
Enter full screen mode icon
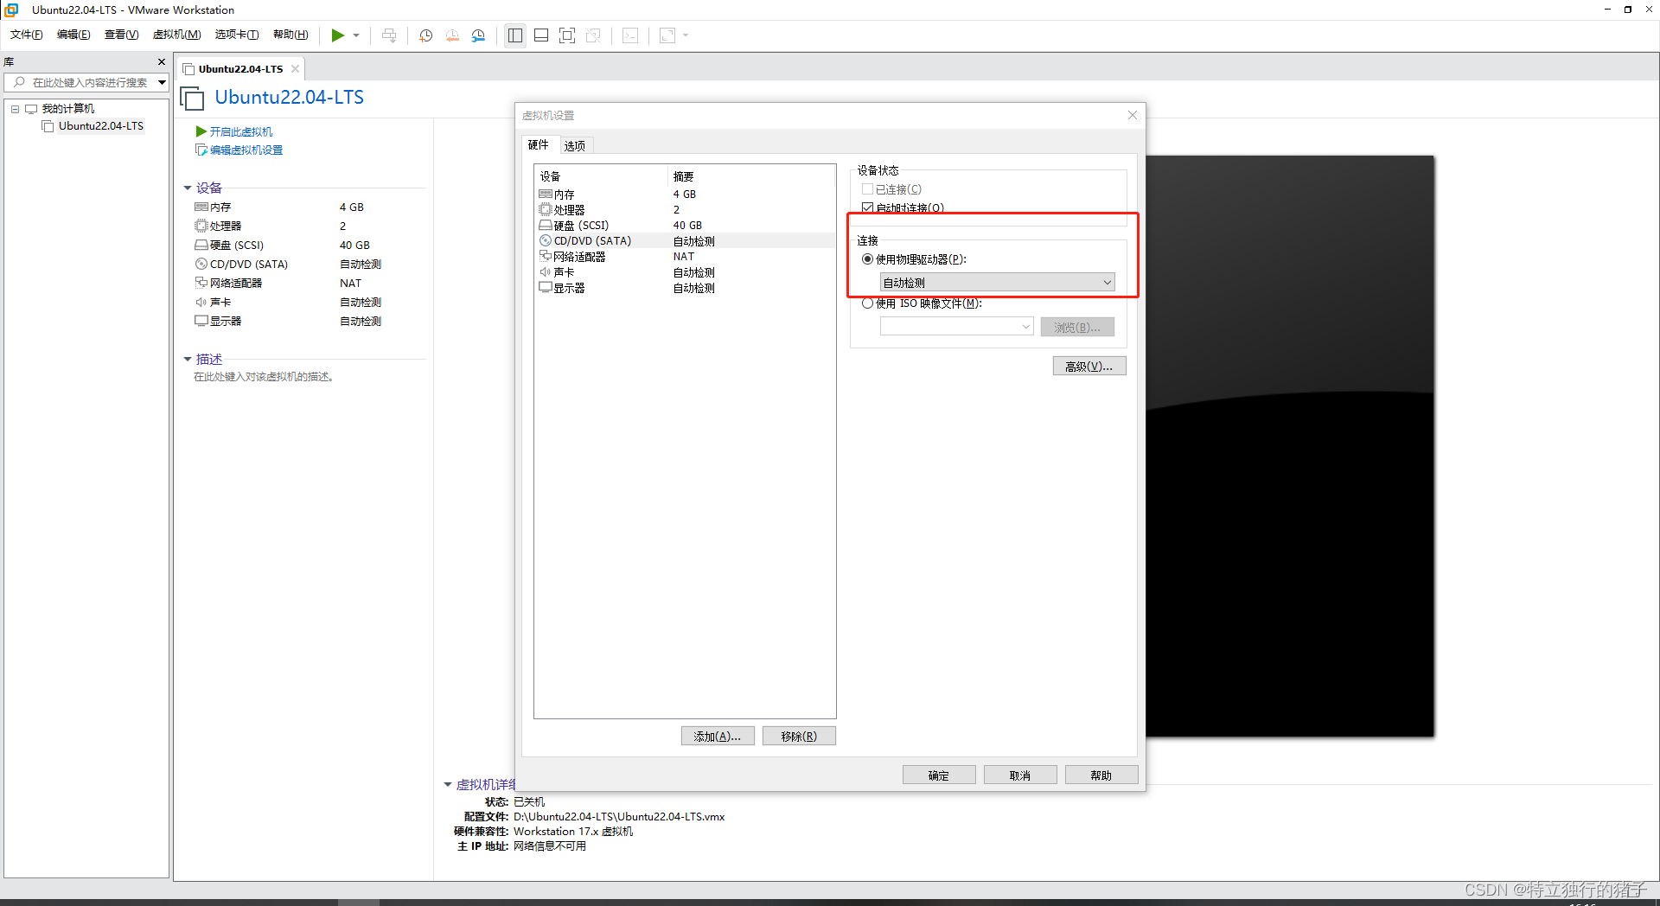567,35
